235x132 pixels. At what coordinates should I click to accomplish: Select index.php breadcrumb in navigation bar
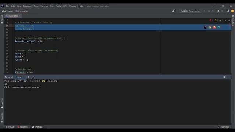pyautogui.click(x=21, y=11)
